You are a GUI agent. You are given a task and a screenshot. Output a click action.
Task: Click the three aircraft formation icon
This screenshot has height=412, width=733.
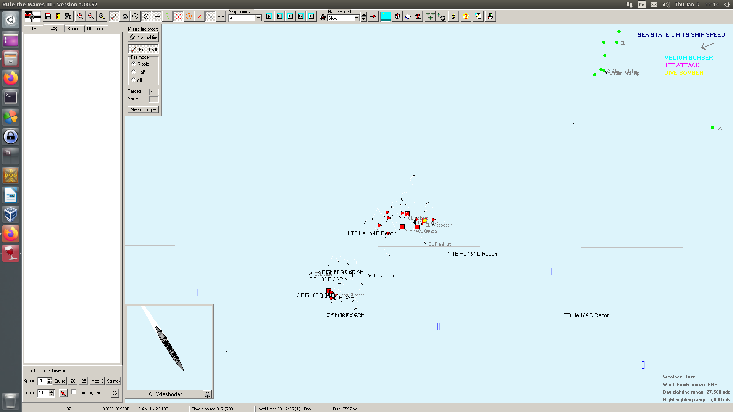coord(430,16)
